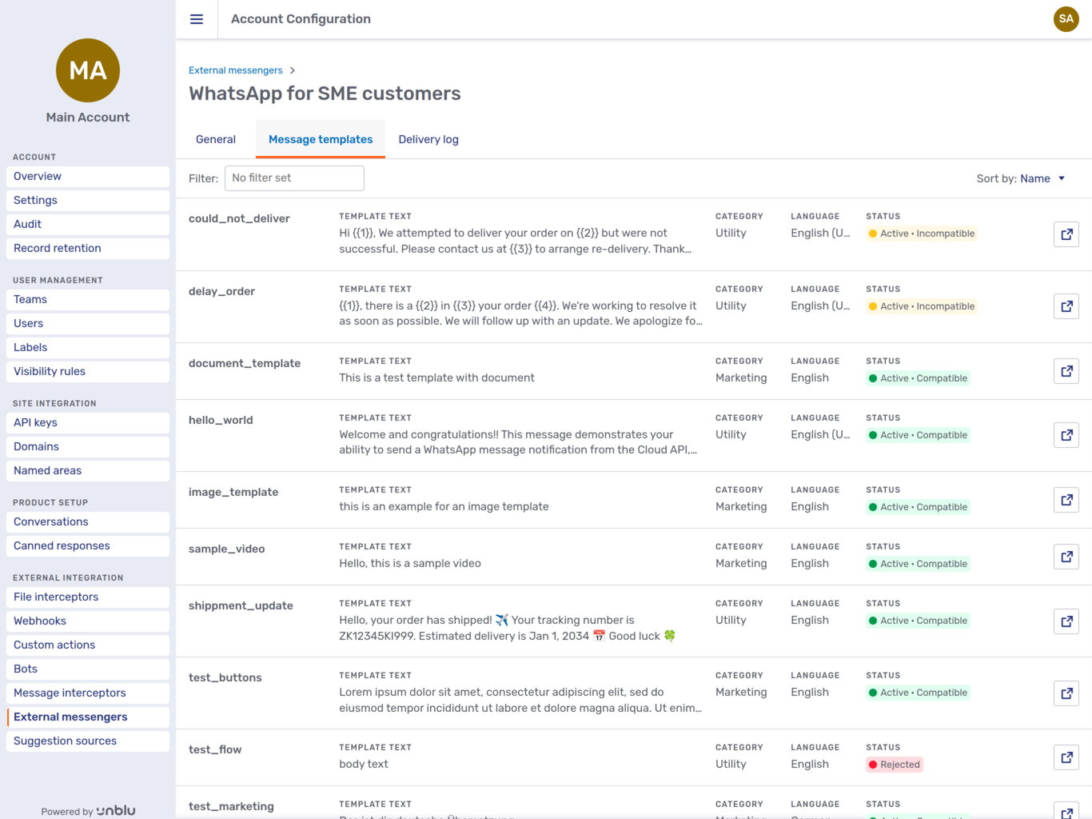Open hello_world template external link icon
The width and height of the screenshot is (1092, 819).
pyautogui.click(x=1066, y=435)
